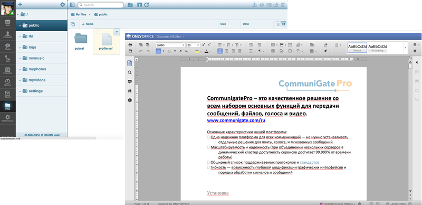
Task: Click the share file icon
Action: pyautogui.click(x=275, y=5)
